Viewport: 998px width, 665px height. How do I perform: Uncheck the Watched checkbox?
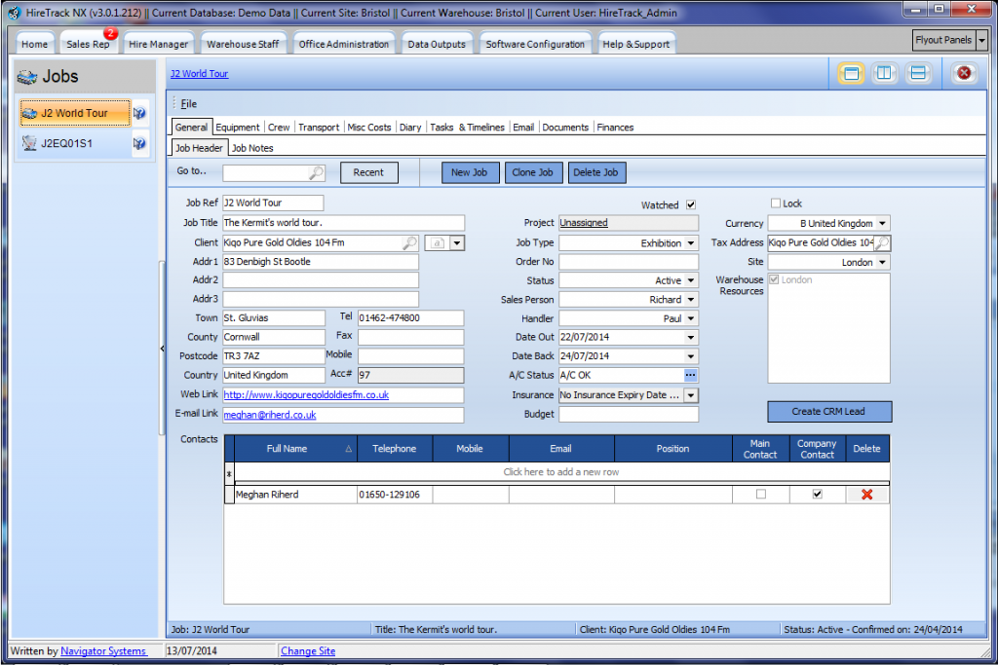pos(691,204)
